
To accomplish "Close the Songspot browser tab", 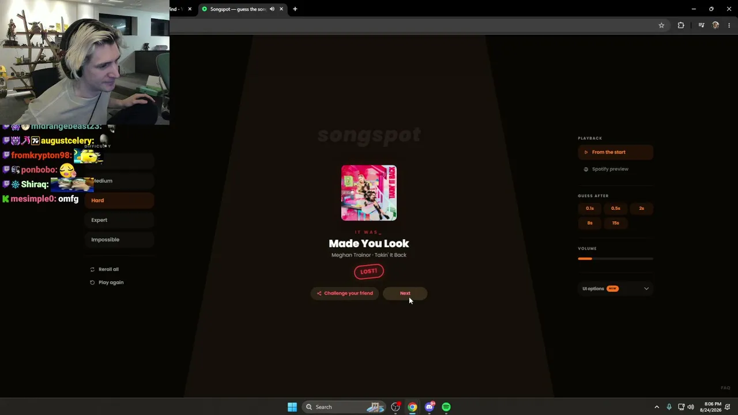I will [x=281, y=9].
